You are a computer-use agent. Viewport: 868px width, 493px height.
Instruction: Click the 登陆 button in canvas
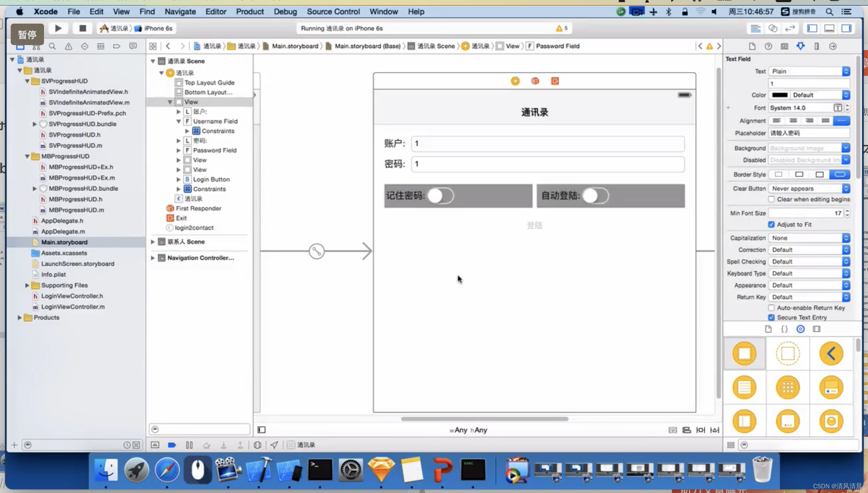[534, 225]
